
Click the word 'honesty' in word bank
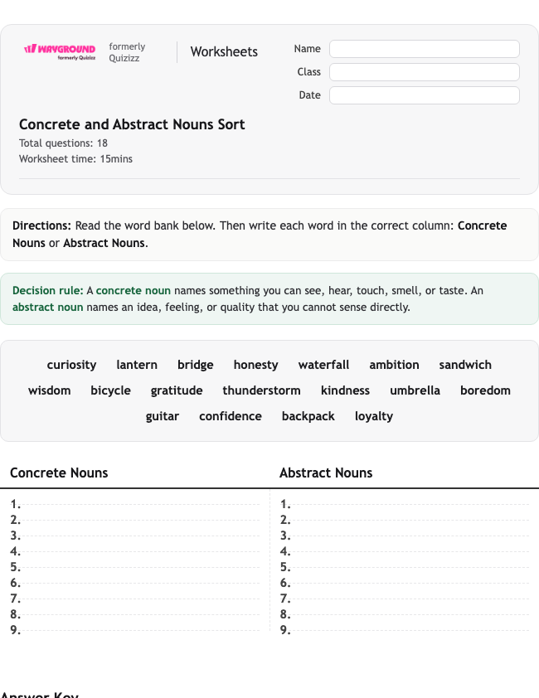tap(256, 365)
